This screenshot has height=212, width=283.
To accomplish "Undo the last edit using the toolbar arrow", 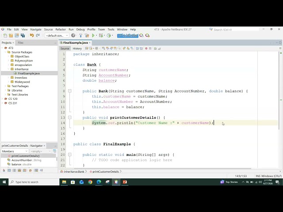I will [32, 35].
